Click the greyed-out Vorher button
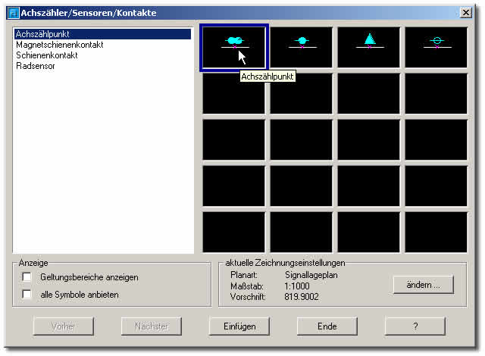 (64, 326)
